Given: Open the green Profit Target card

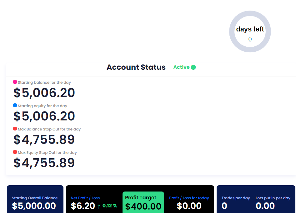Looking at the screenshot, I should (143, 202).
